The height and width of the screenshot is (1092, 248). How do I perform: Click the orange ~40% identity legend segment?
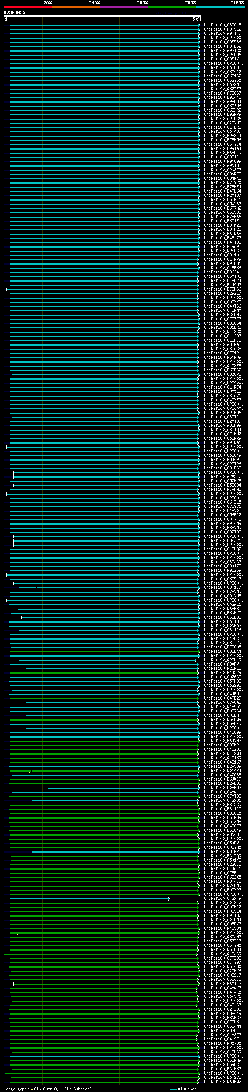click(76, 7)
